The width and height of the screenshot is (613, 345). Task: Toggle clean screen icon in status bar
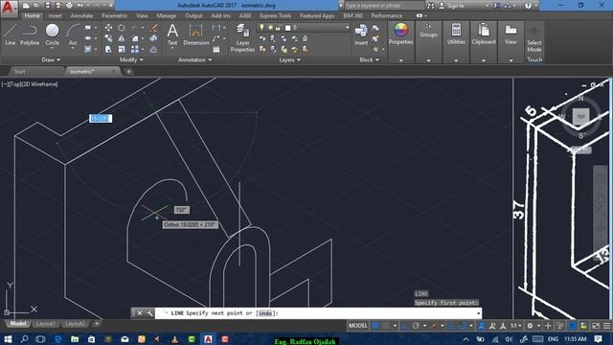coord(596,326)
